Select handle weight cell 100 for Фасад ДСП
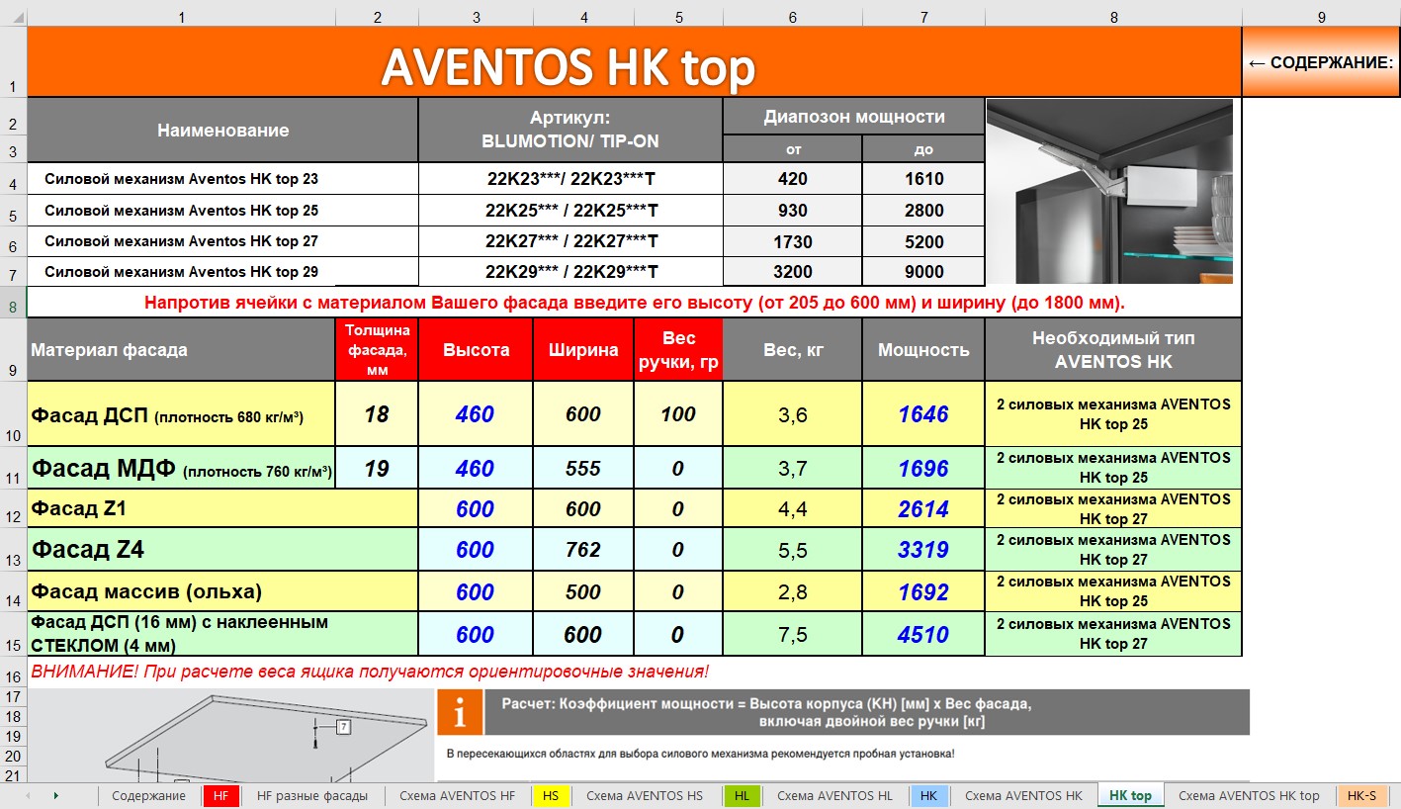The height and width of the screenshot is (809, 1401). 678,414
